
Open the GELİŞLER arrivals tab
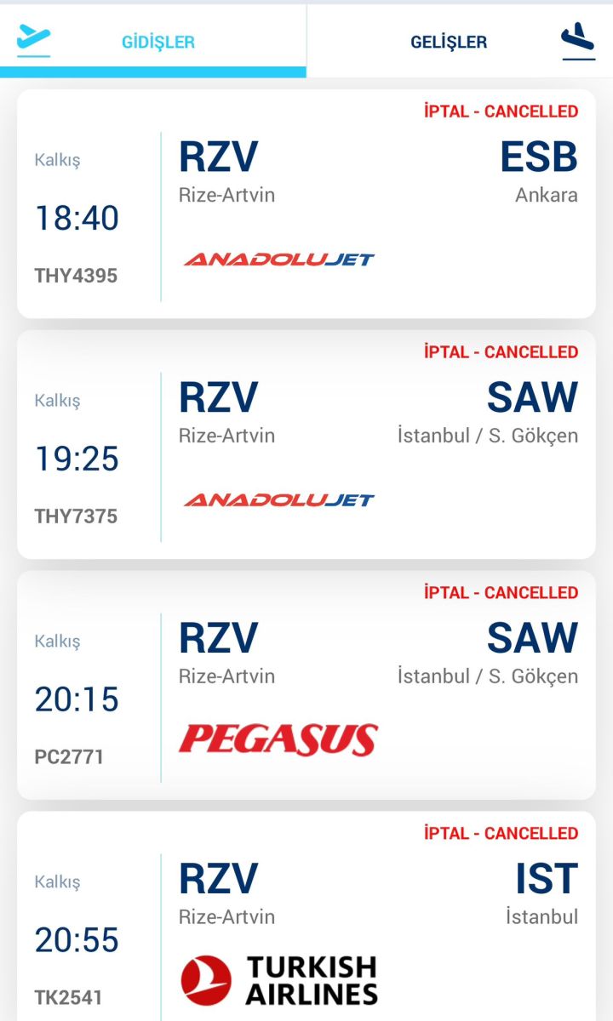(x=449, y=42)
